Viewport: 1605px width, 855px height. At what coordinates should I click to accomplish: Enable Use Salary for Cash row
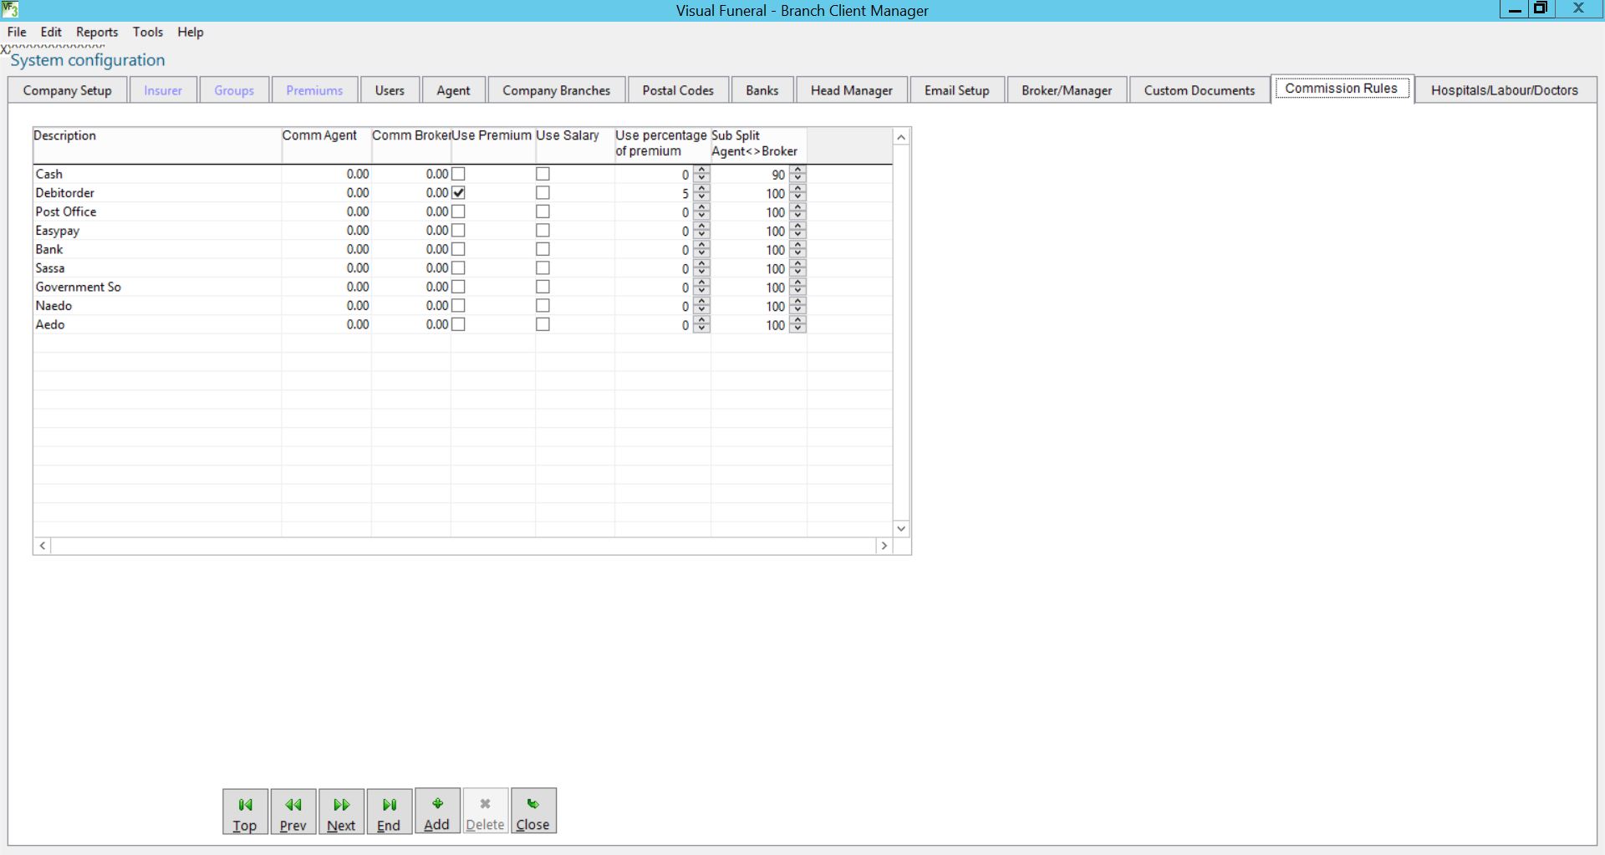tap(543, 174)
